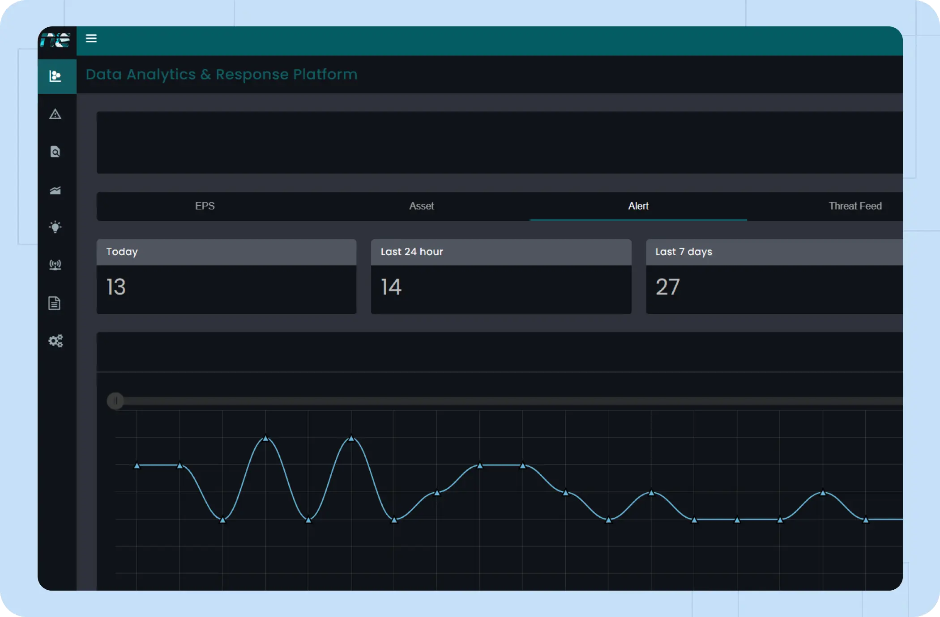The height and width of the screenshot is (617, 940).
Task: Switch to the Asset tab
Action: (x=421, y=206)
